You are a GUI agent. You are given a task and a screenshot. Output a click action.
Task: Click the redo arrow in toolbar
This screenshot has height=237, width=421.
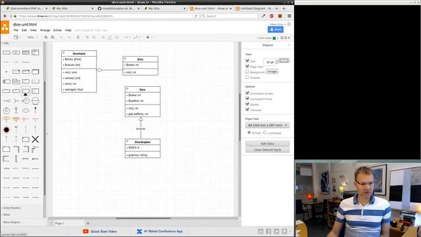68,38
